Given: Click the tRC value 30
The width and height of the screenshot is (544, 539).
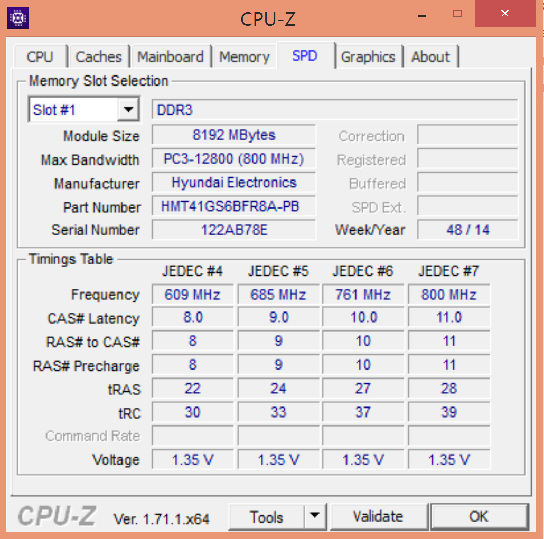Looking at the screenshot, I should pos(193,412).
